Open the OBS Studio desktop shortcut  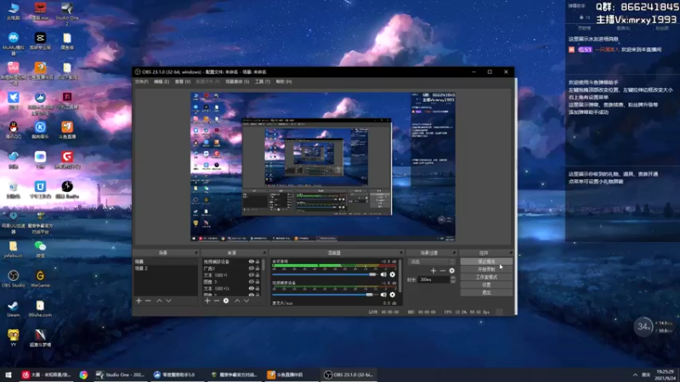click(x=14, y=278)
